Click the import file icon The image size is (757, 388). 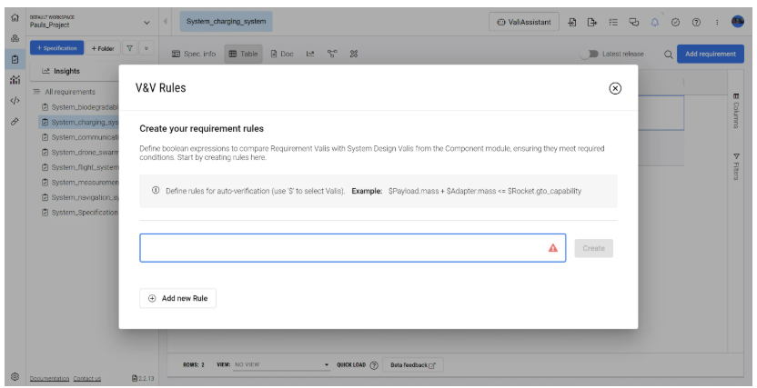pyautogui.click(x=572, y=23)
